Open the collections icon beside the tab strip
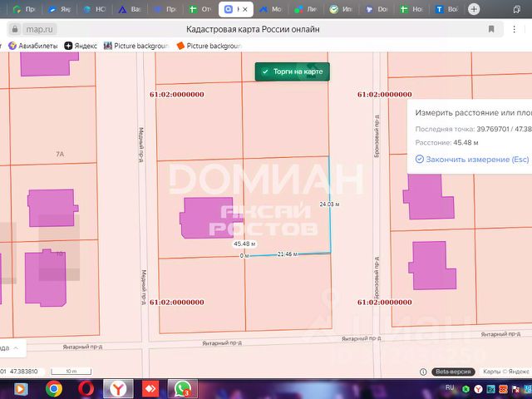The image size is (532, 399). point(517,9)
